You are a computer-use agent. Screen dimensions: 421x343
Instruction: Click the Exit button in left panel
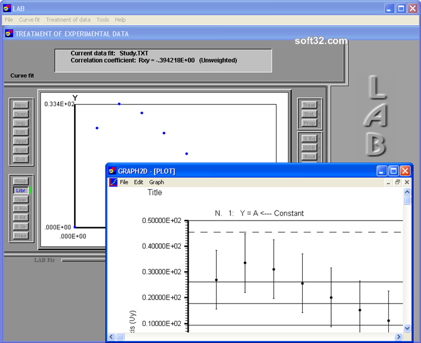click(x=20, y=159)
